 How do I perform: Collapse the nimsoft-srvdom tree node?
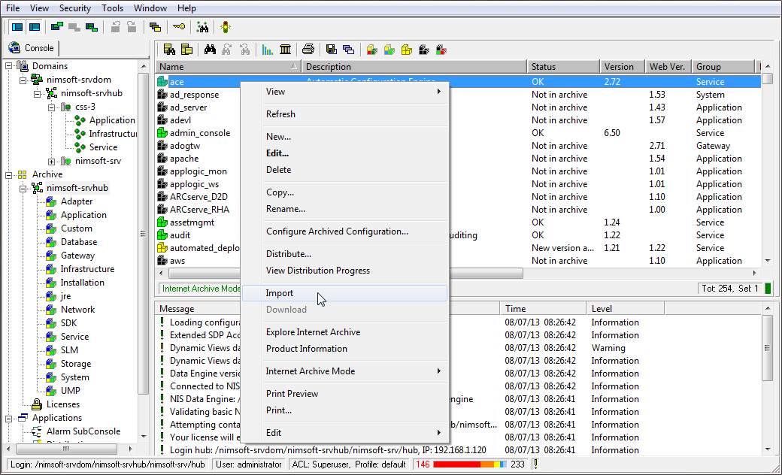point(23,80)
